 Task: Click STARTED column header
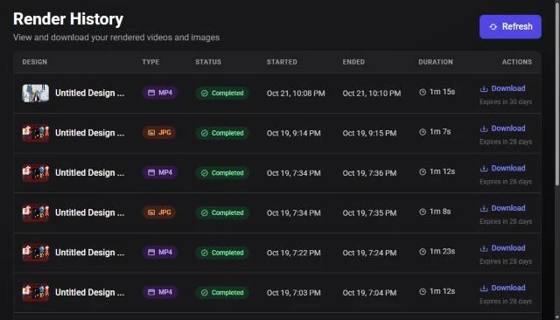pyautogui.click(x=282, y=62)
